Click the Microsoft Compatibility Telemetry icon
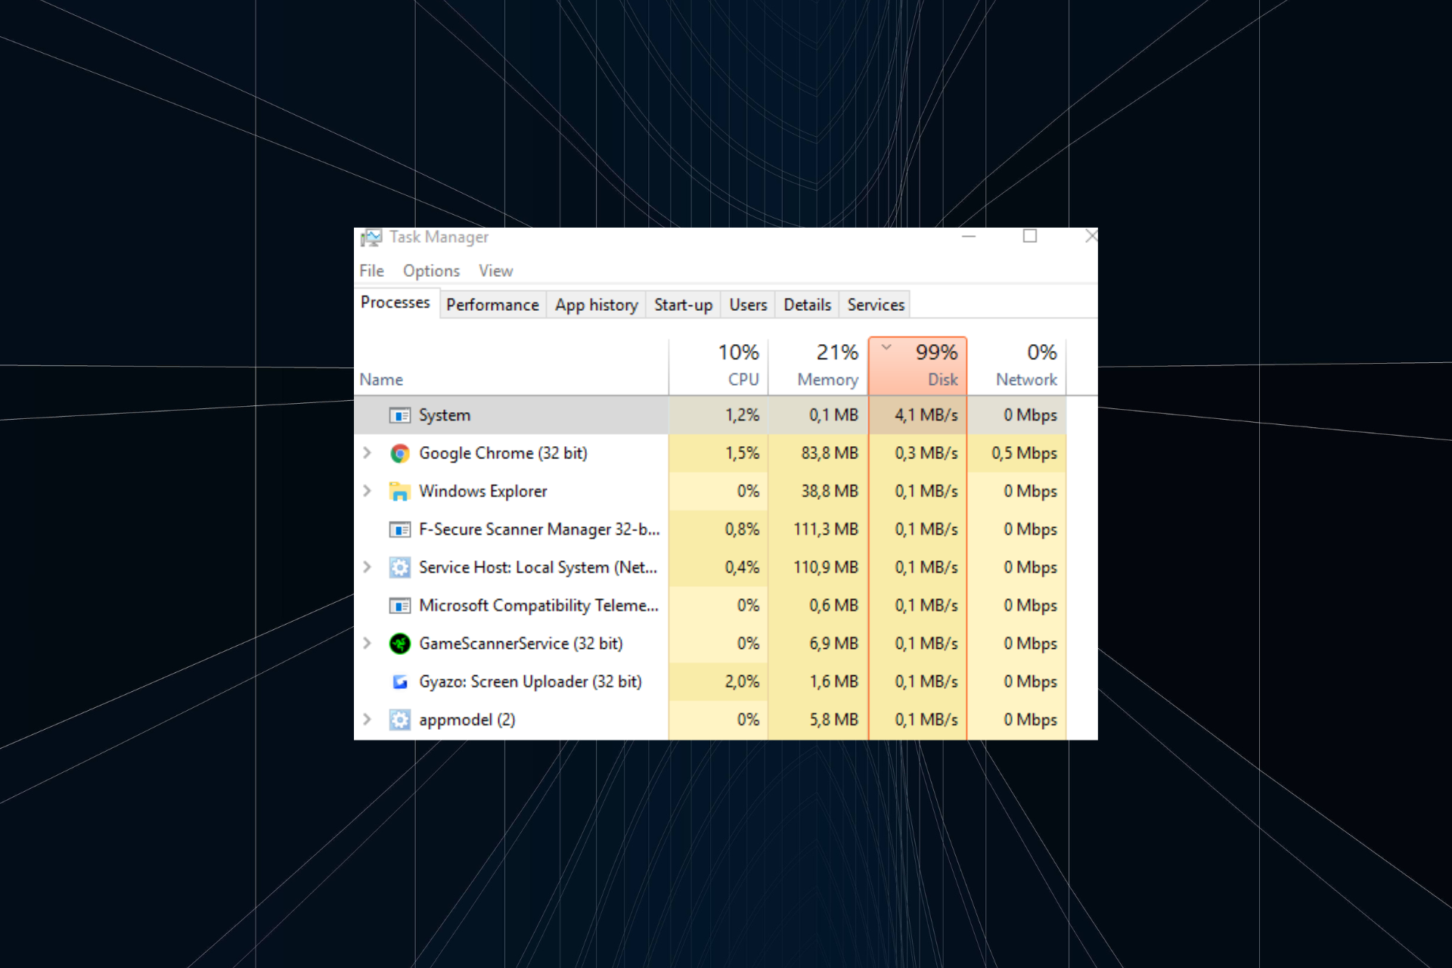Screen dimensions: 1452x968 pyautogui.click(x=399, y=606)
